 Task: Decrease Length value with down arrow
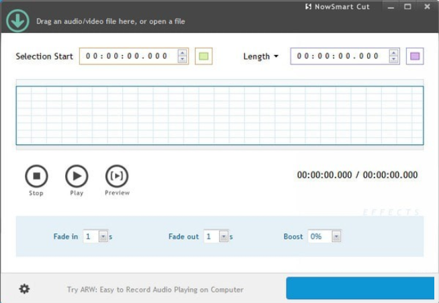[x=393, y=59]
